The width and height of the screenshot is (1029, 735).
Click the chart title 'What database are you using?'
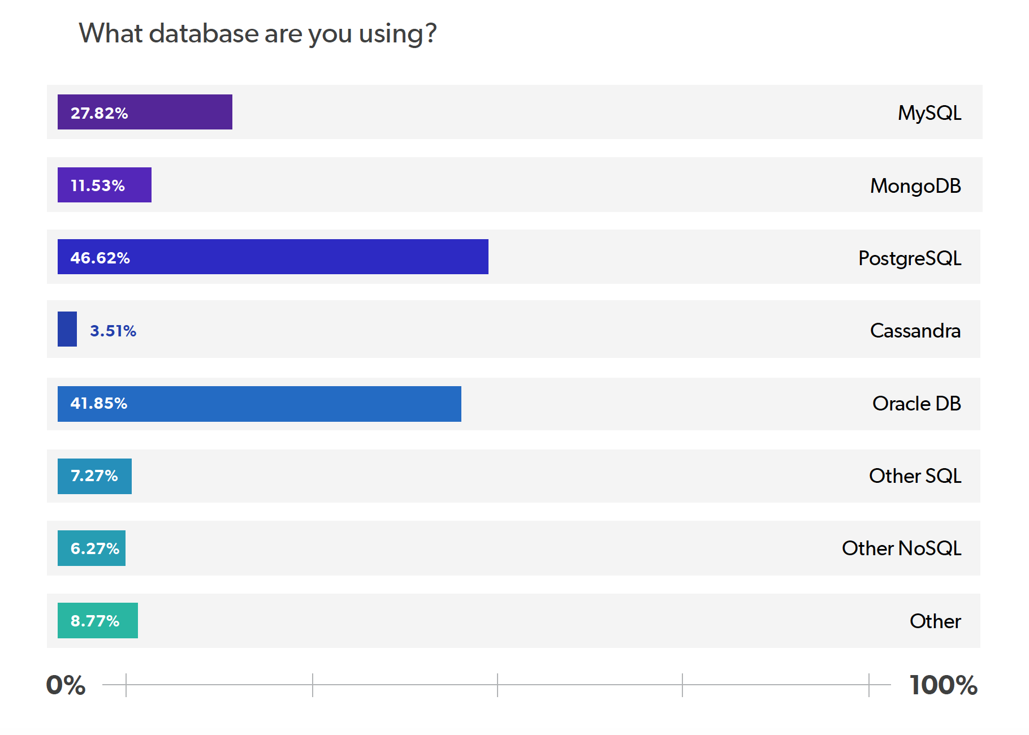click(x=258, y=33)
